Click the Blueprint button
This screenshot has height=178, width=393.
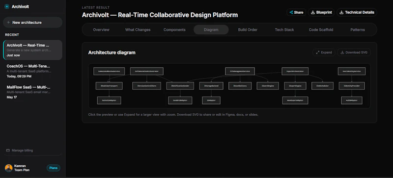(321, 12)
